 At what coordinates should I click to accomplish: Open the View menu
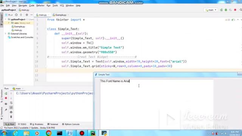[x=14, y=6]
